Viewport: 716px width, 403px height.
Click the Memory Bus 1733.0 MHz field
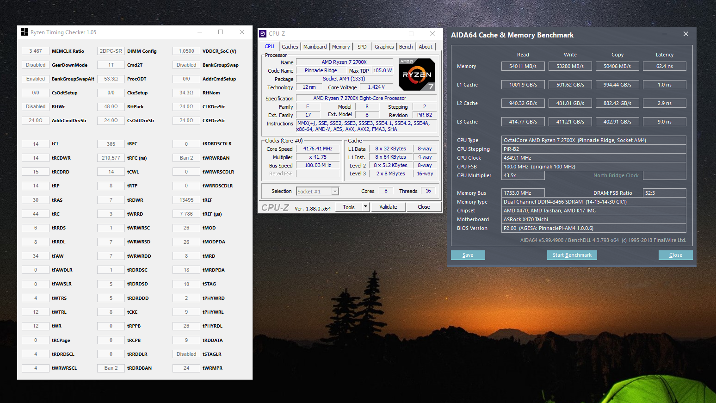pos(523,193)
